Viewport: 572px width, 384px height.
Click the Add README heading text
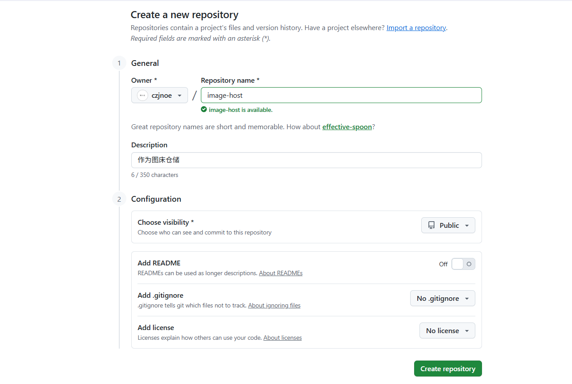159,263
